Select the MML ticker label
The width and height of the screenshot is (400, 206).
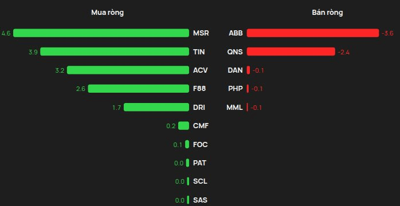(234, 108)
